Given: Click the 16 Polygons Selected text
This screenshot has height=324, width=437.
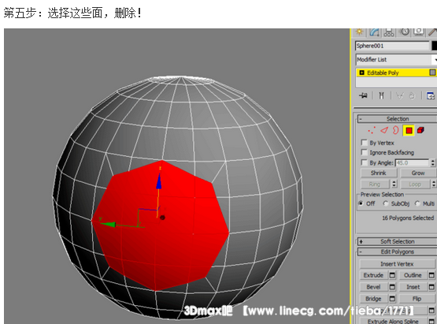Looking at the screenshot, I should tap(408, 218).
